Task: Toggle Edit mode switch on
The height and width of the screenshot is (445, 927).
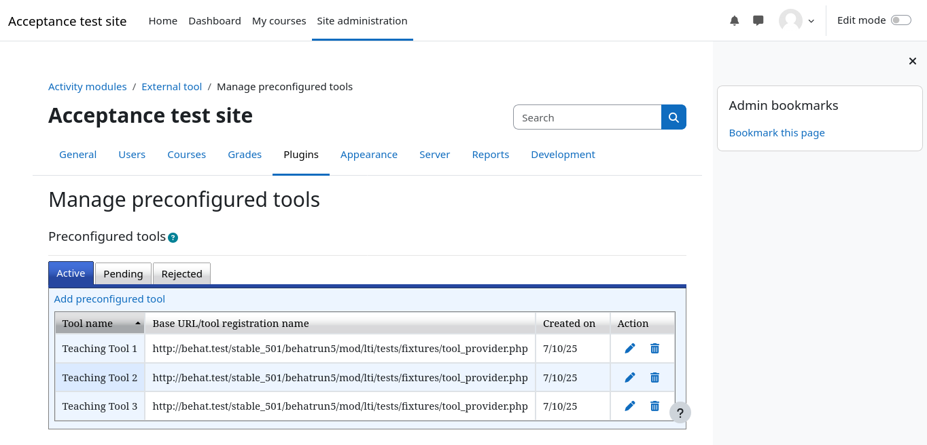Action: (x=900, y=20)
